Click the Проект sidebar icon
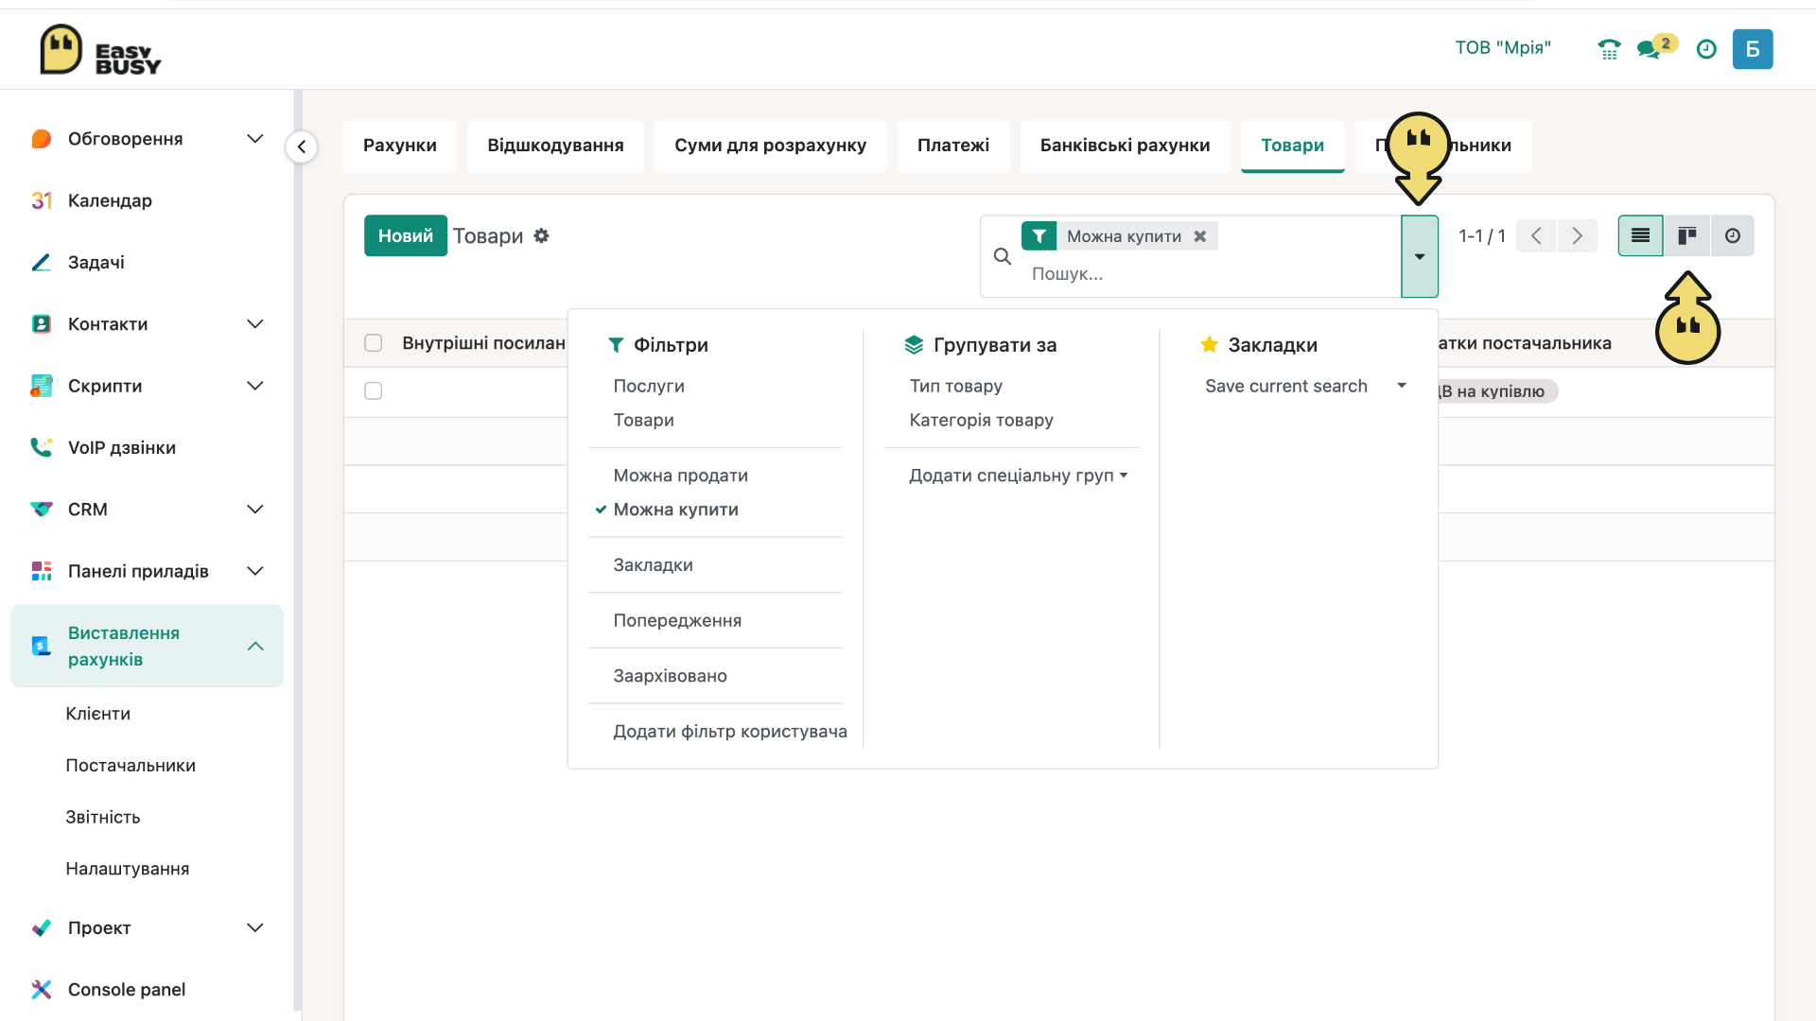 point(41,927)
